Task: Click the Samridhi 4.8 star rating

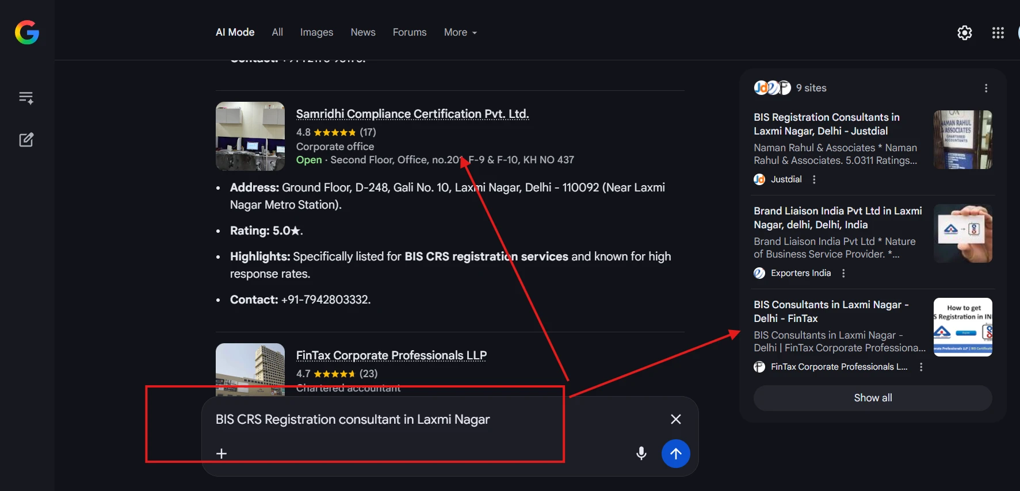Action: tap(336, 132)
